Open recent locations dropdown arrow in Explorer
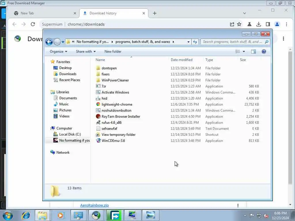The width and height of the screenshot is (295, 221). [x=63, y=42]
